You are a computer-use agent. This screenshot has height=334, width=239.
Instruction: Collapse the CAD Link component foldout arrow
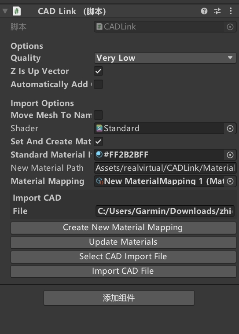(5, 11)
